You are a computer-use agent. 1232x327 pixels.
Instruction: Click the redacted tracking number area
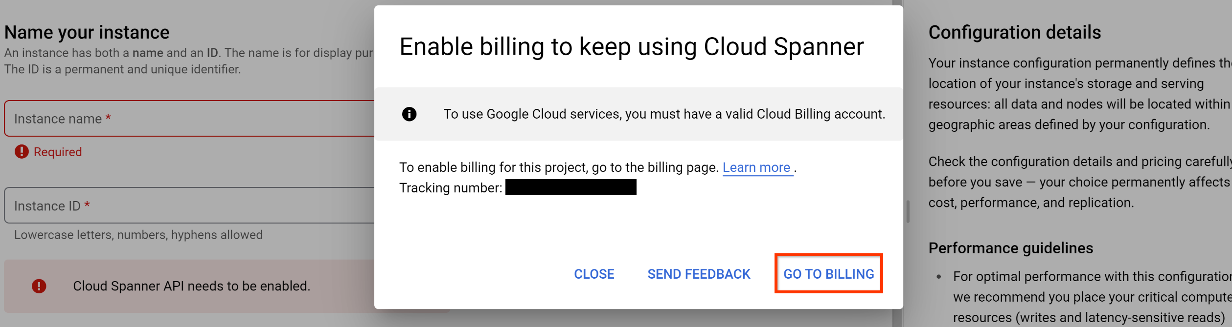[x=570, y=187]
